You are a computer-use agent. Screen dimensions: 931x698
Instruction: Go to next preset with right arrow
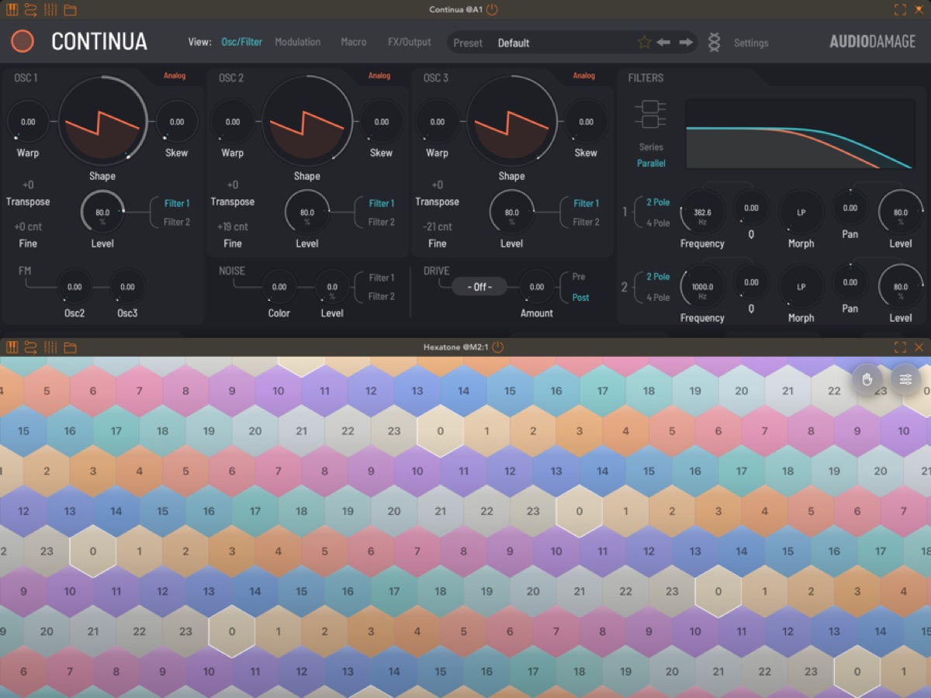[686, 43]
